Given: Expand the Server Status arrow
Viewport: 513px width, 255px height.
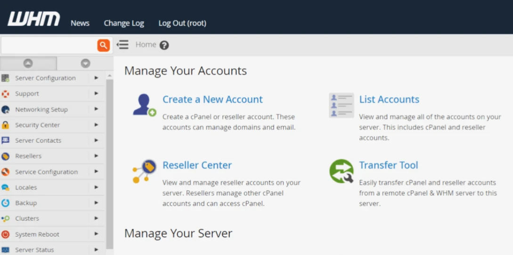Looking at the screenshot, I should point(96,249).
